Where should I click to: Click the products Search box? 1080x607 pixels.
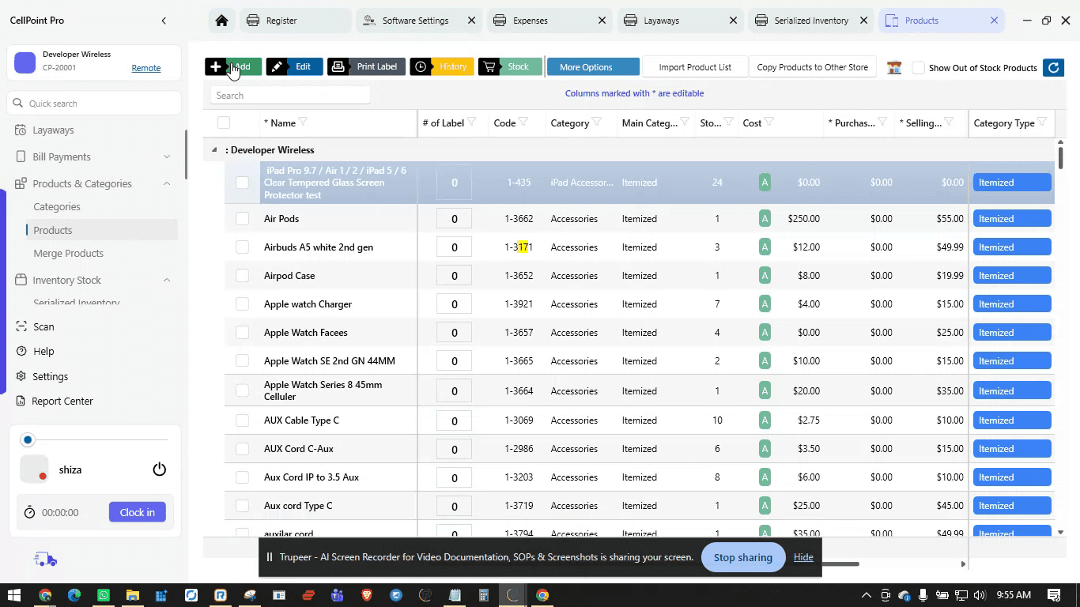point(290,95)
